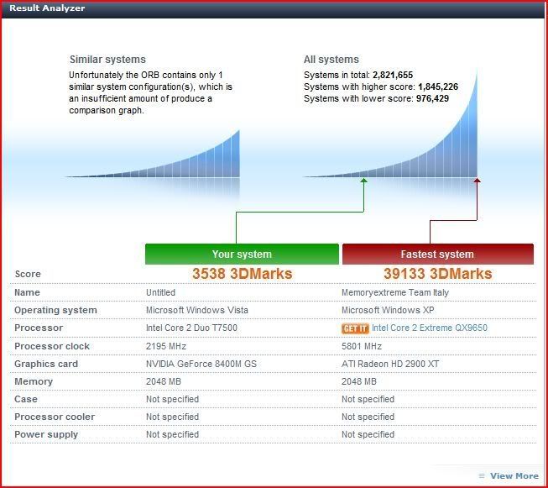Select the All systems heading
This screenshot has height=488, width=548.
(331, 60)
